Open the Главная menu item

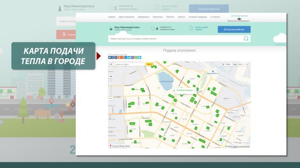[112, 17]
